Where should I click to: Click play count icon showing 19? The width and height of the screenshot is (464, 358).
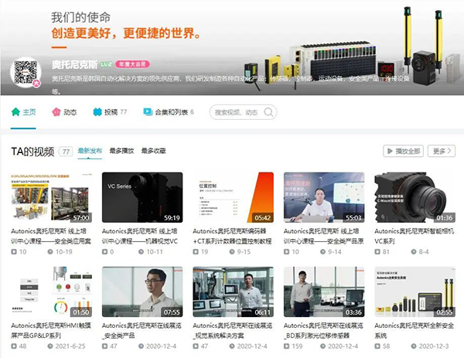196,252
